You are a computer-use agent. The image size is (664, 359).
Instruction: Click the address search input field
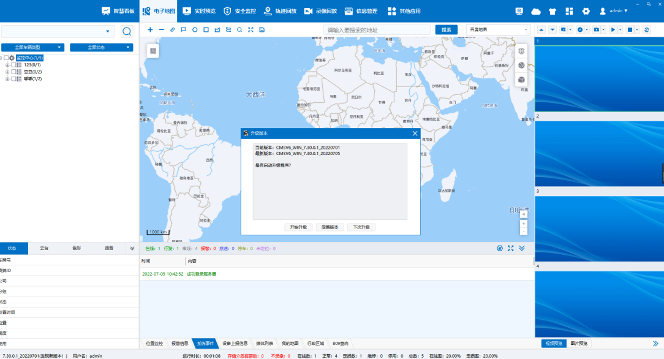(377, 29)
